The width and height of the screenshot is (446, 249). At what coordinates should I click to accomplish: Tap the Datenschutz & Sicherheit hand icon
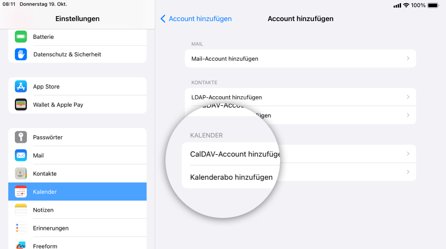[21, 54]
